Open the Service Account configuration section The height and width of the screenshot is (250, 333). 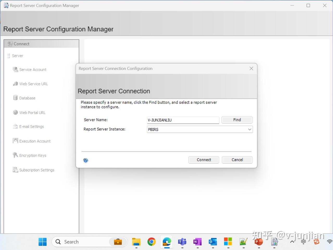tap(33, 70)
